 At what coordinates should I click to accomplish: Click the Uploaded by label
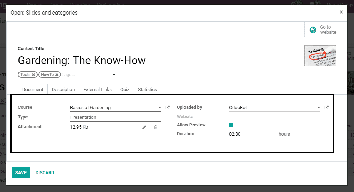(189, 107)
